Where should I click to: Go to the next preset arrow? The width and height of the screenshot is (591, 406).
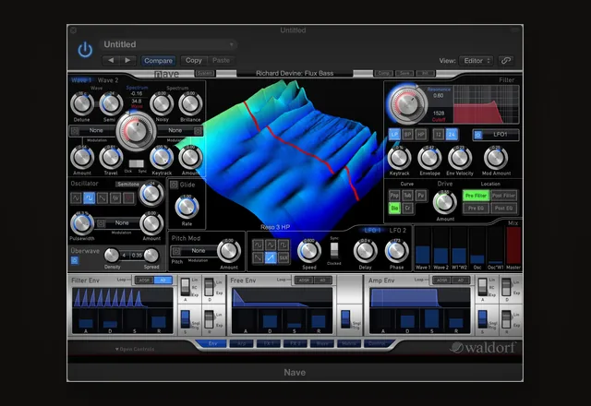pos(127,60)
